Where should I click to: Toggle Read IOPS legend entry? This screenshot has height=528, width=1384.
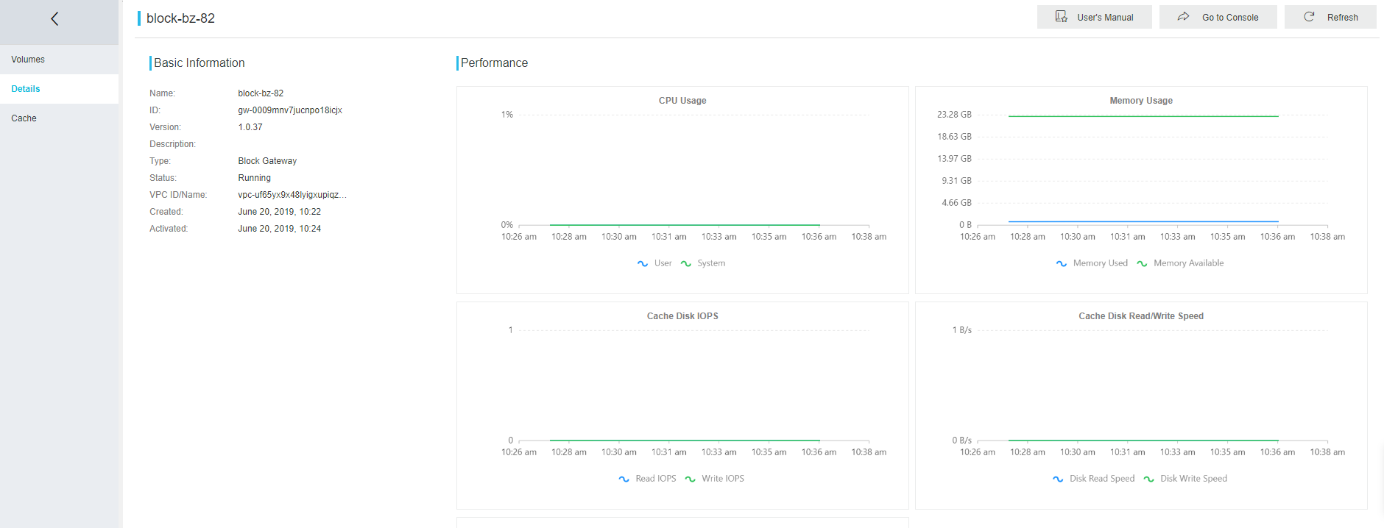tap(647, 479)
